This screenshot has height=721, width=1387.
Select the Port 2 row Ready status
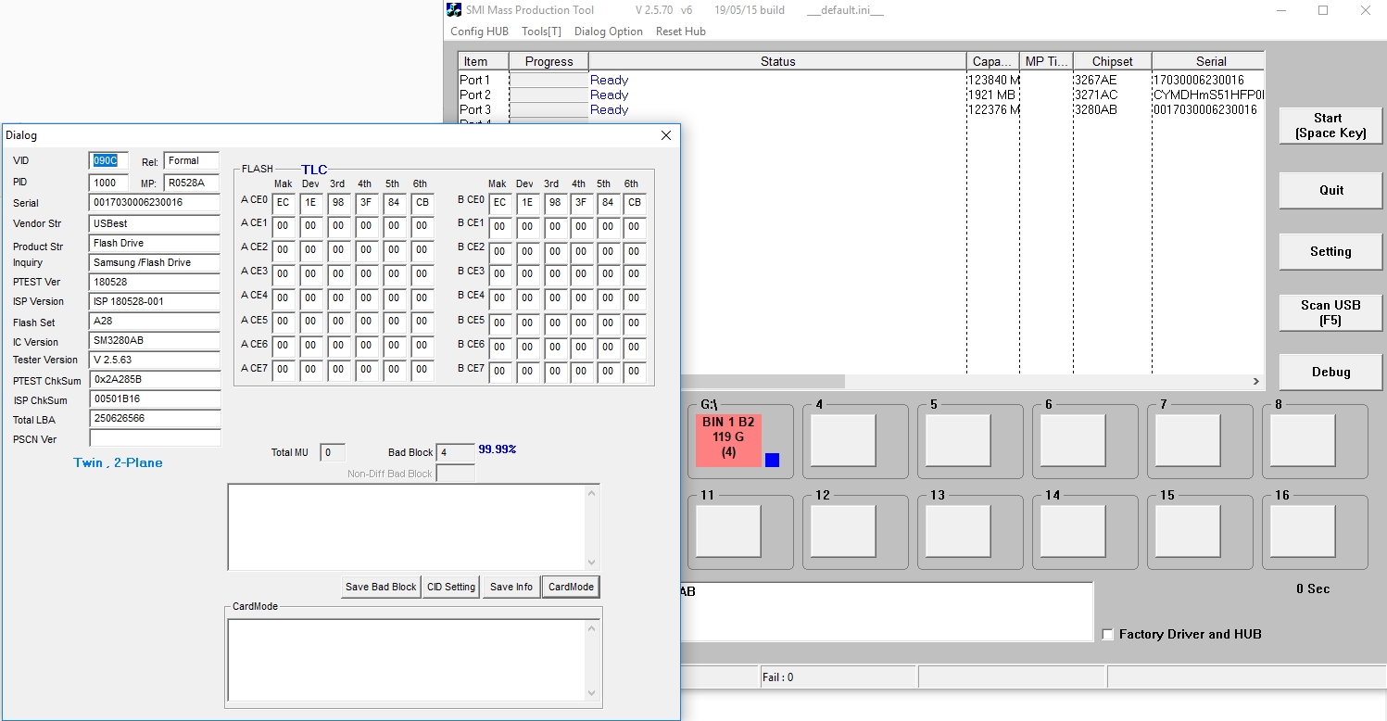[609, 95]
